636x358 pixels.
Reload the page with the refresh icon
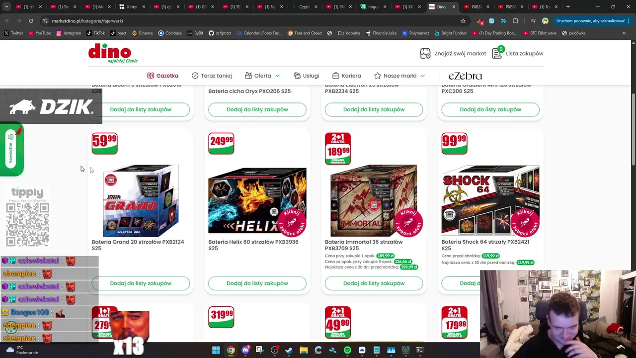pos(31,21)
